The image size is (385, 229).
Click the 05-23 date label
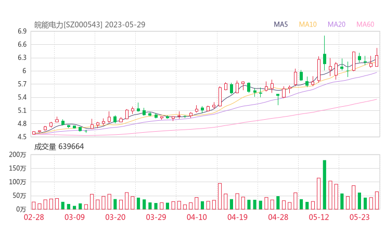coord(360,217)
